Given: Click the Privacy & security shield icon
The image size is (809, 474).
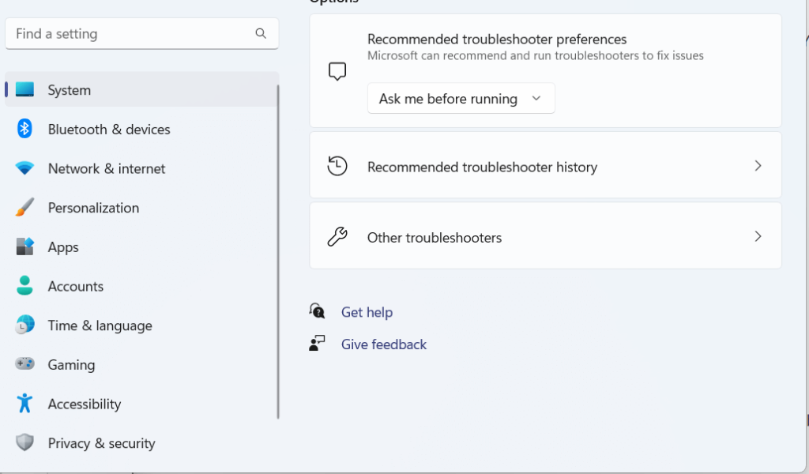Looking at the screenshot, I should pyautogui.click(x=24, y=442).
